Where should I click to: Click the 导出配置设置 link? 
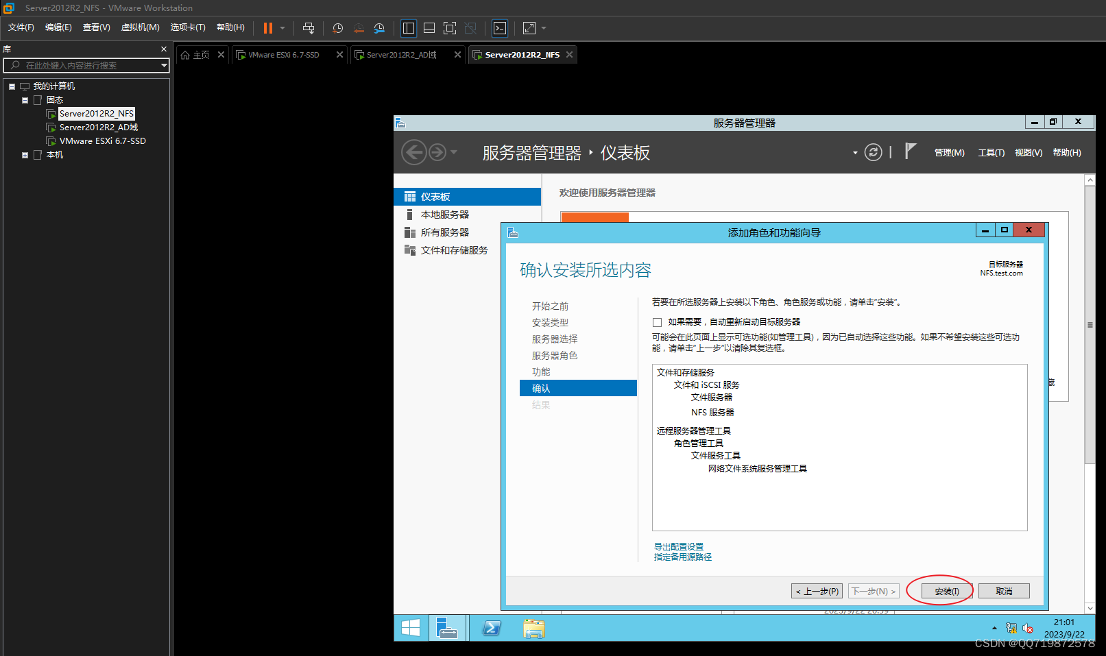point(678,546)
